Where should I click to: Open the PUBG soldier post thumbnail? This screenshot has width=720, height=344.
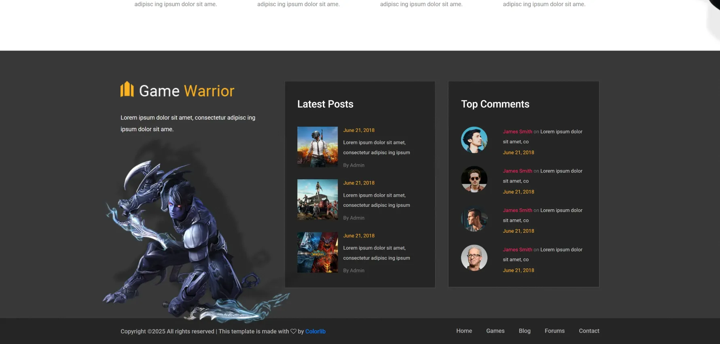(318, 147)
